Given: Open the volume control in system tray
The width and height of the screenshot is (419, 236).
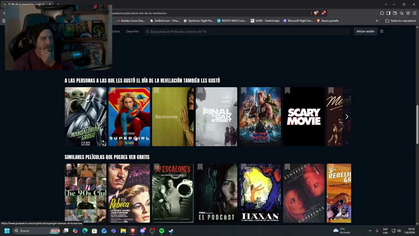Looking at the screenshot, I should pos(399,231).
